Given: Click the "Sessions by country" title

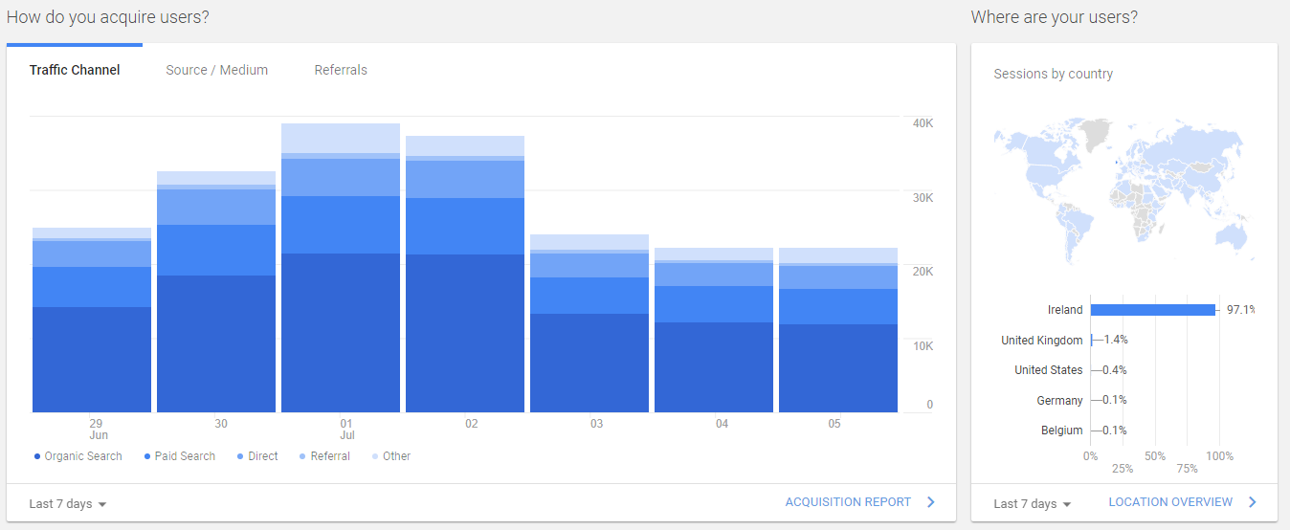Looking at the screenshot, I should pyautogui.click(x=1053, y=74).
